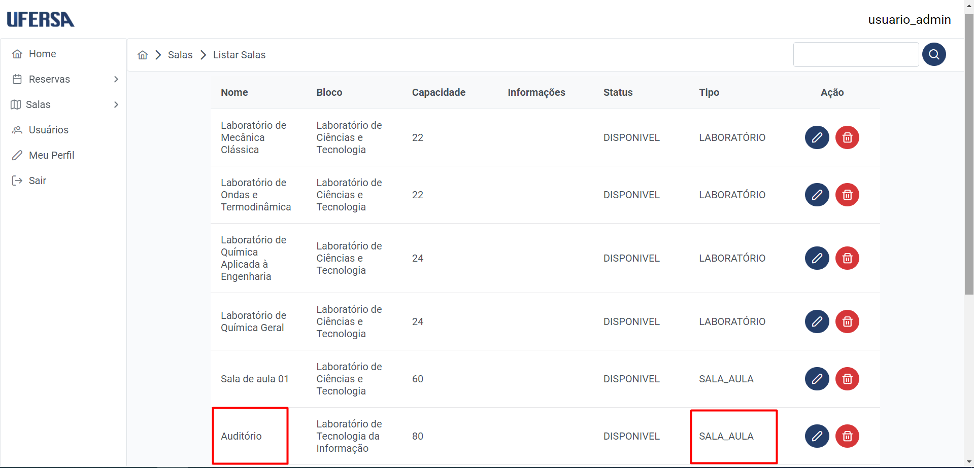Click the Tipo column header
This screenshot has width=974, height=468.
[x=709, y=92]
